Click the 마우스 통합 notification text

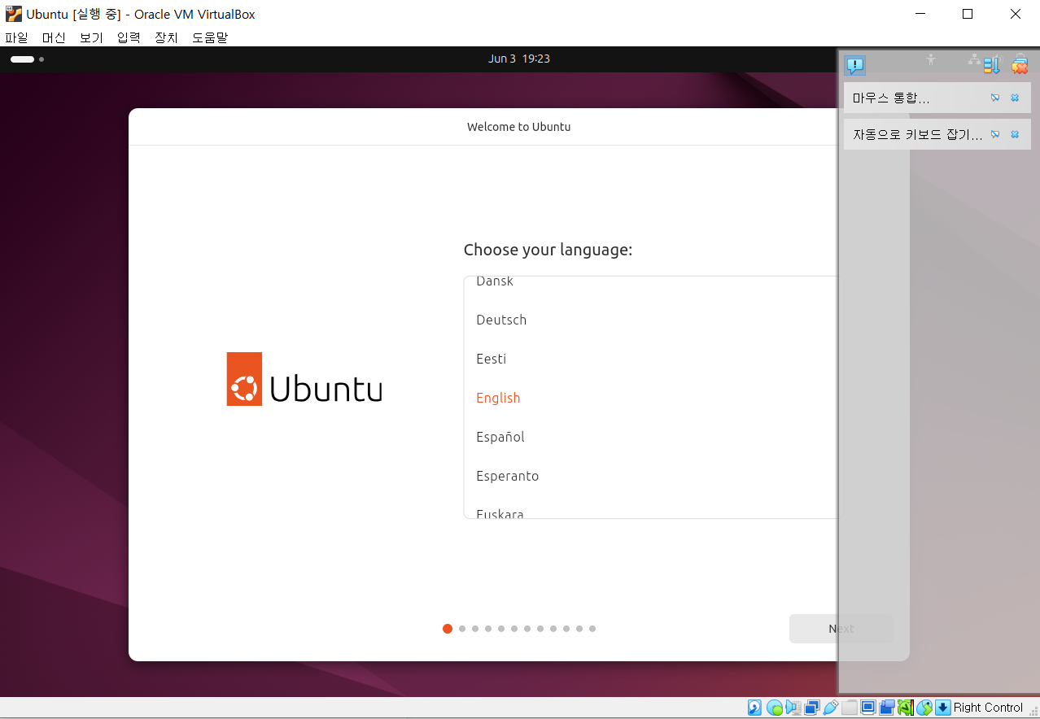coord(891,98)
